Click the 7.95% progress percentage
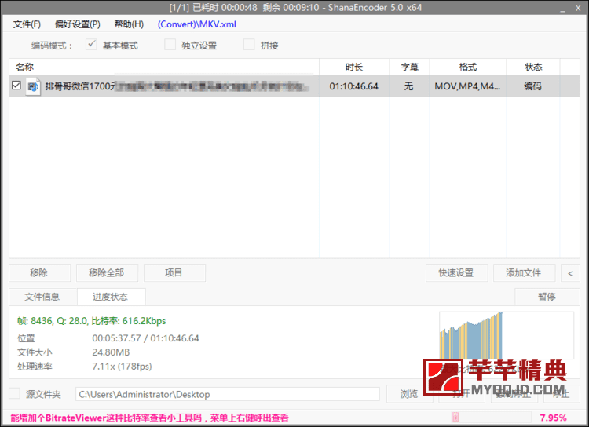The width and height of the screenshot is (589, 427). click(553, 418)
